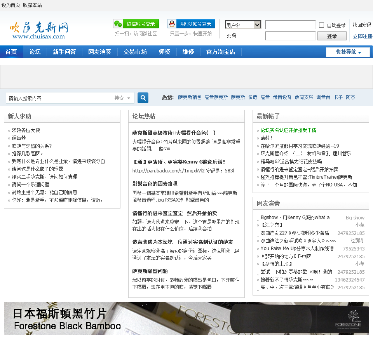Open the post 论坛实名认证开始接受申请
This screenshot has height=339, width=373.
[288, 130]
